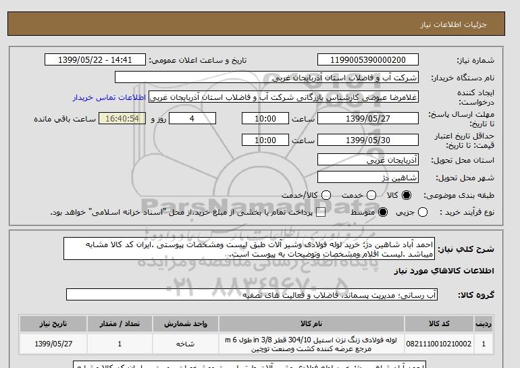Select the کالا radio button
520x368 pixels.
pos(407,195)
